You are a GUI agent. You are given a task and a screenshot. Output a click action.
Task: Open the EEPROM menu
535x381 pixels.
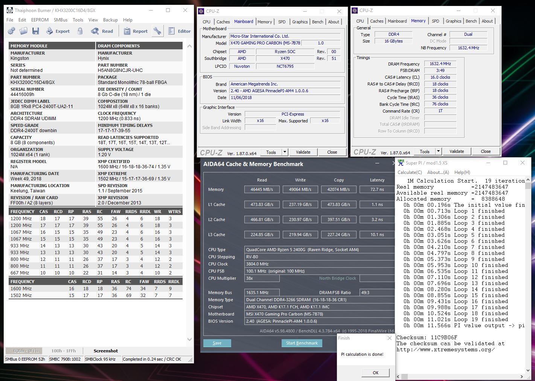coord(40,20)
